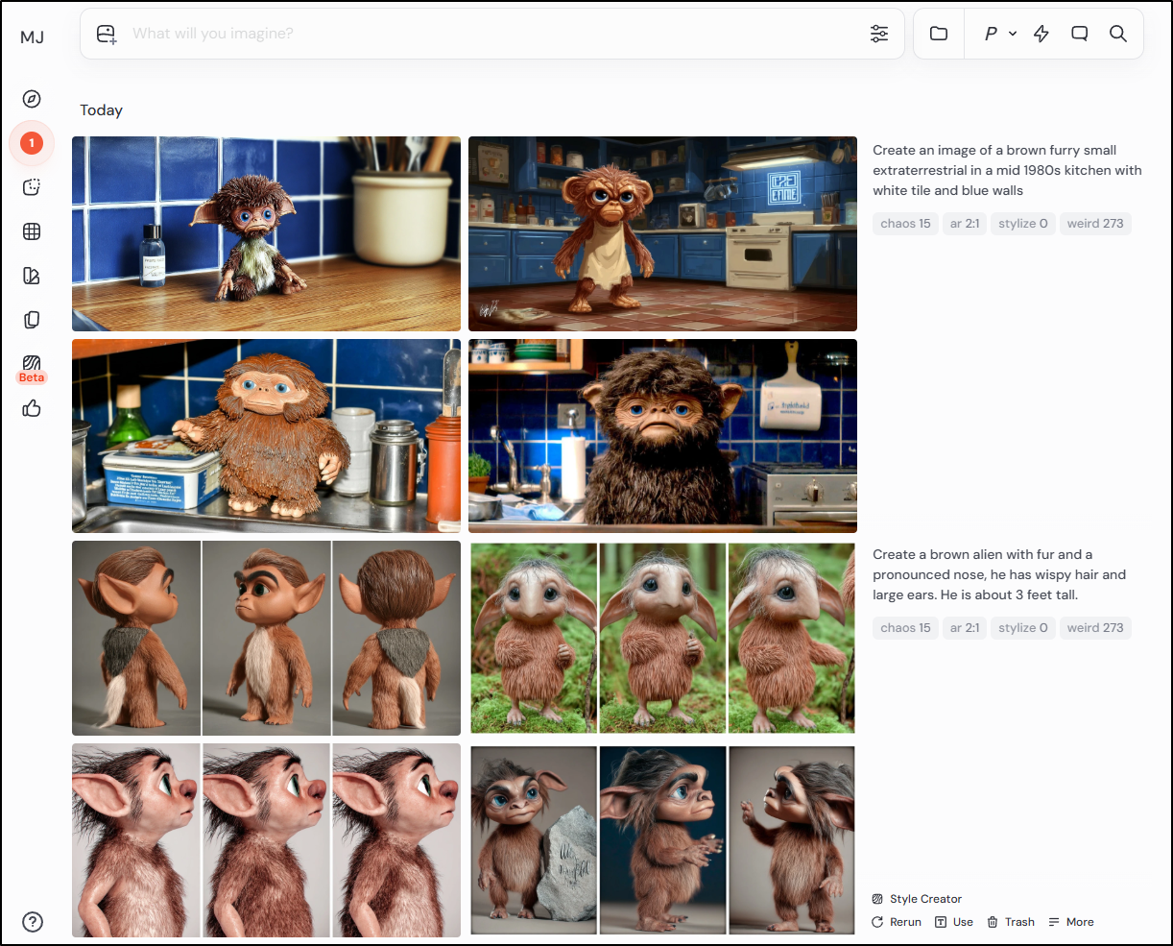Click the thumbs-up rate images icon
The height and width of the screenshot is (946, 1173).
pos(32,408)
